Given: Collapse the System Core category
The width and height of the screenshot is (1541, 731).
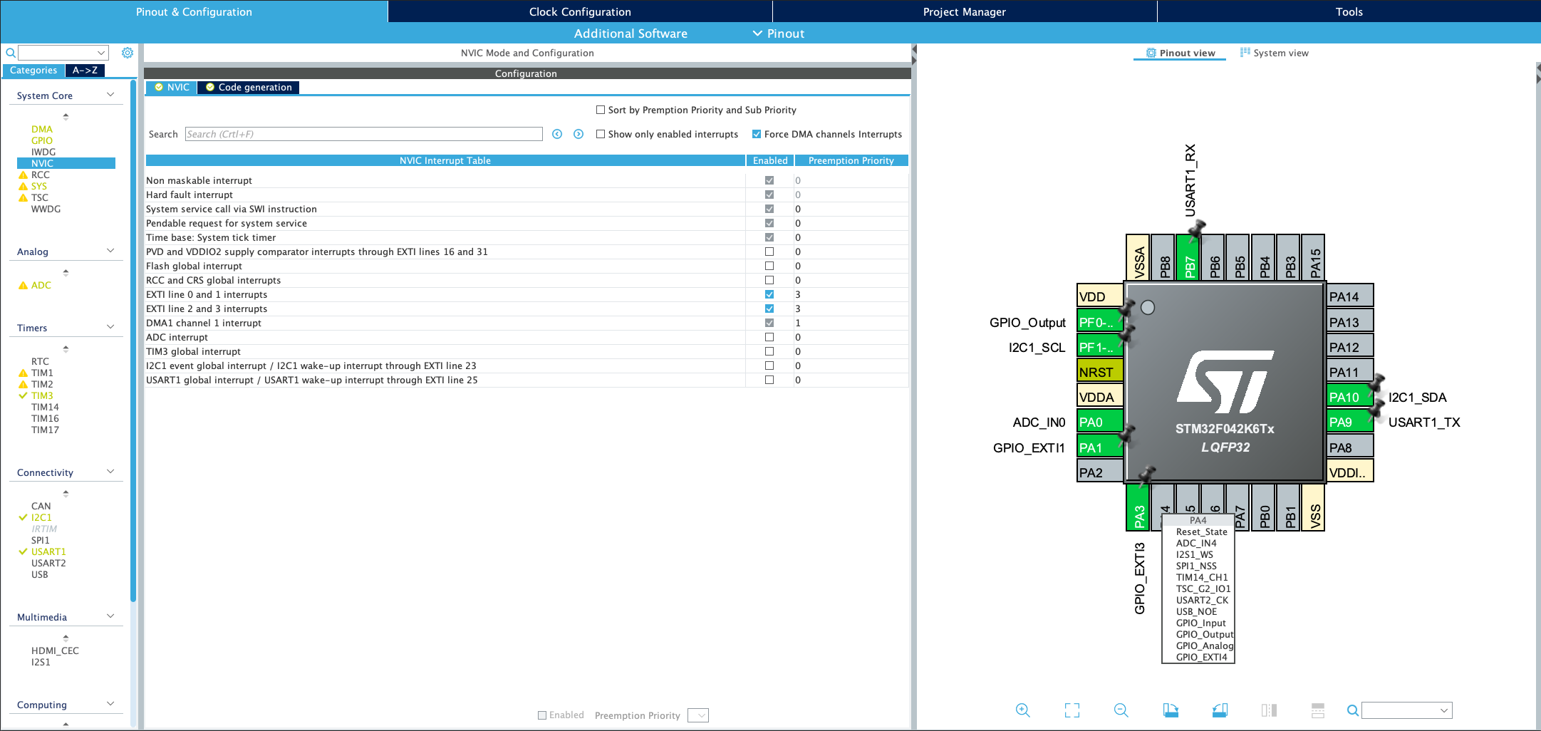Looking at the screenshot, I should 110,95.
